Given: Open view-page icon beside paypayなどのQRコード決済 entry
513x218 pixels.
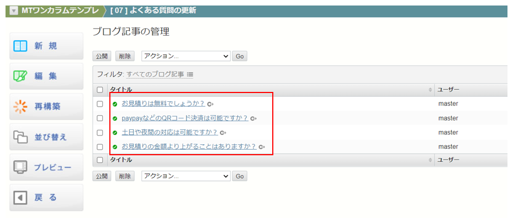Looking at the screenshot, I should click(x=253, y=118).
